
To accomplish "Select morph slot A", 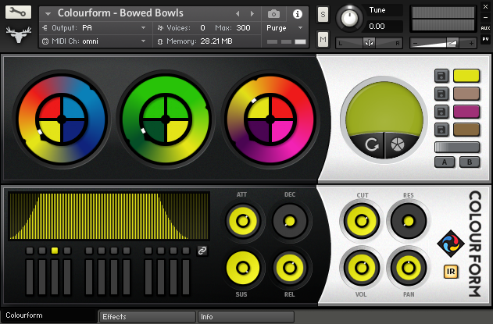I will 445,162.
